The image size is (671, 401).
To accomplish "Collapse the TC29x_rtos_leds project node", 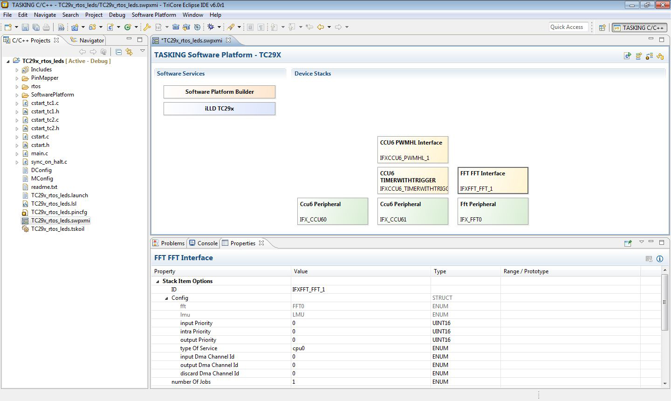I will (x=8, y=61).
